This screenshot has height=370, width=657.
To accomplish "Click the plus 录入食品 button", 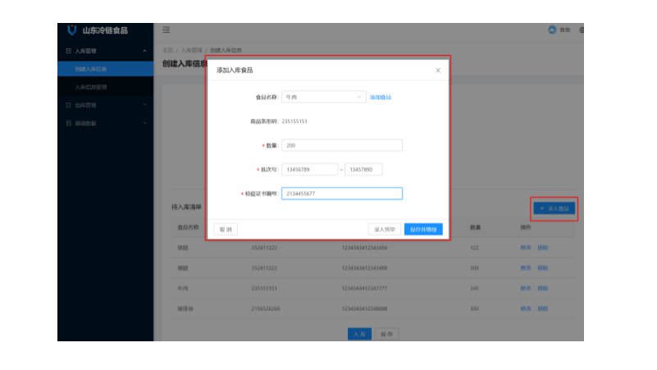I will tap(554, 209).
